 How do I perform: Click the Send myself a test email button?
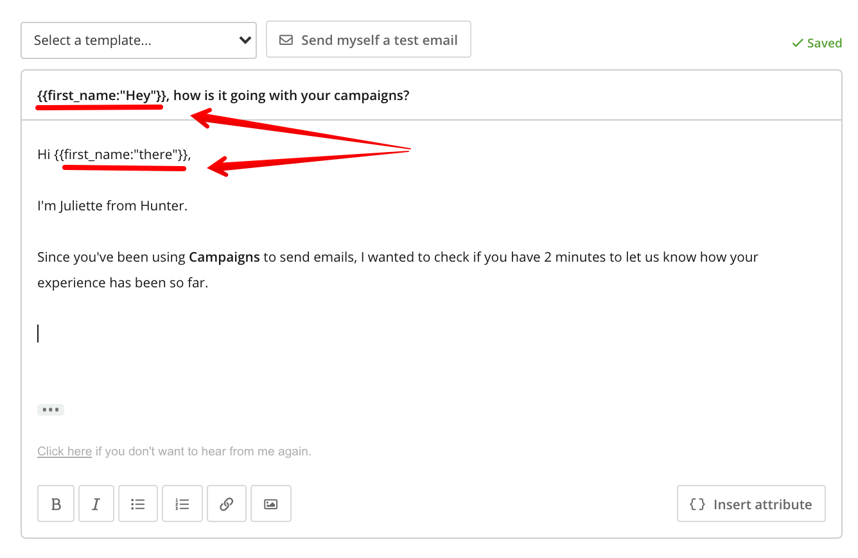(368, 39)
